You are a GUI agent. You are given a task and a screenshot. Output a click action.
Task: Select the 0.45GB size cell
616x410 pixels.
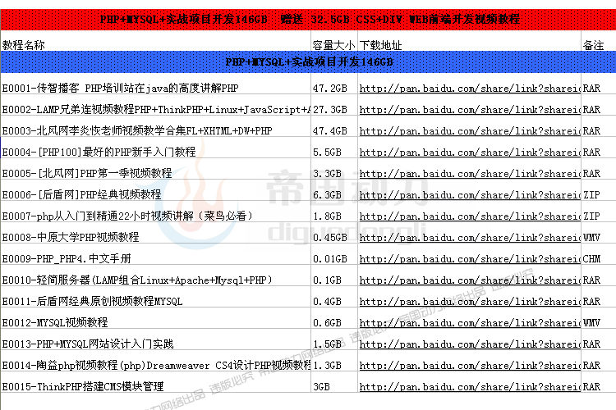(334, 233)
